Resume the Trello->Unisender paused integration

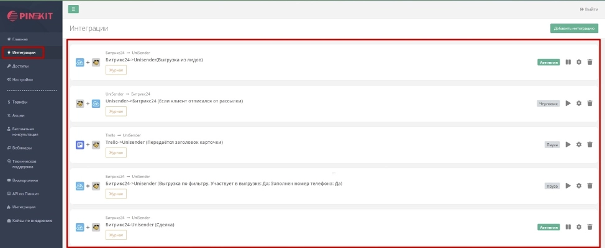tap(568, 144)
